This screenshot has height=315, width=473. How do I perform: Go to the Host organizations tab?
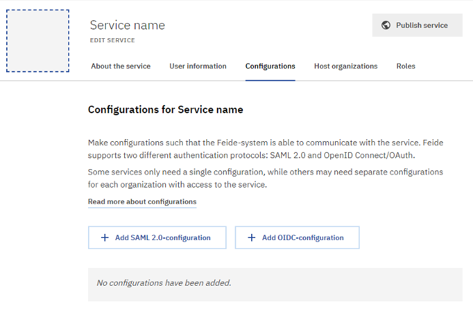coord(345,66)
